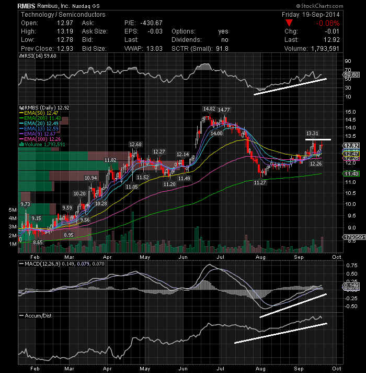Click the Low value 12.78
The height and width of the screenshot is (373, 366).
[65, 40]
